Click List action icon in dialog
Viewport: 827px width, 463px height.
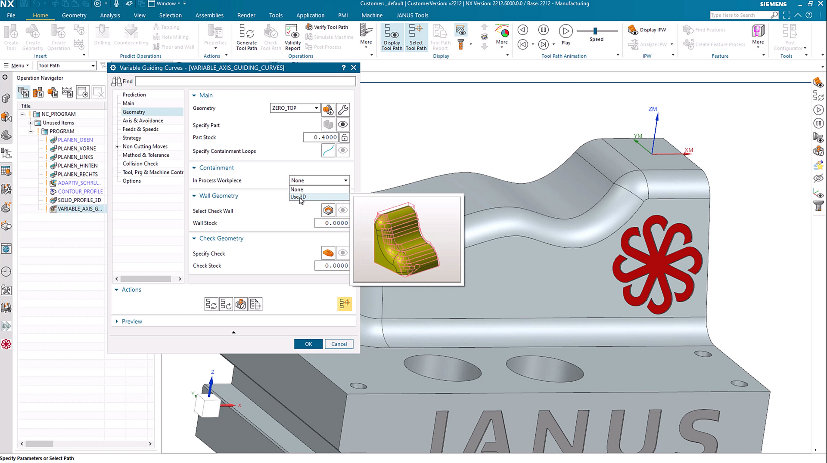click(x=255, y=304)
